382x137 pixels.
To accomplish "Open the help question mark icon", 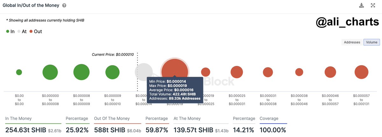I will 64,6.
